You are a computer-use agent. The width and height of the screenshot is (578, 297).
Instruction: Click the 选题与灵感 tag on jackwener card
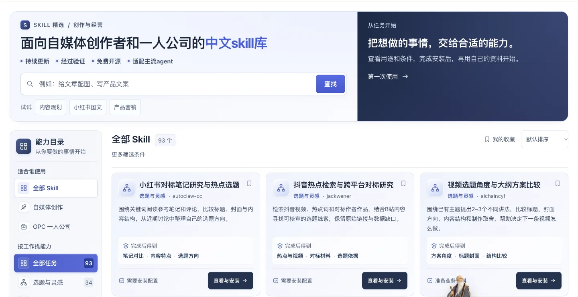(x=306, y=196)
